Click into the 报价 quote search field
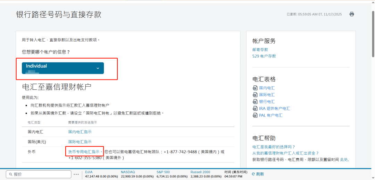This screenshot has height=180, width=375. pyautogui.click(x=39, y=174)
